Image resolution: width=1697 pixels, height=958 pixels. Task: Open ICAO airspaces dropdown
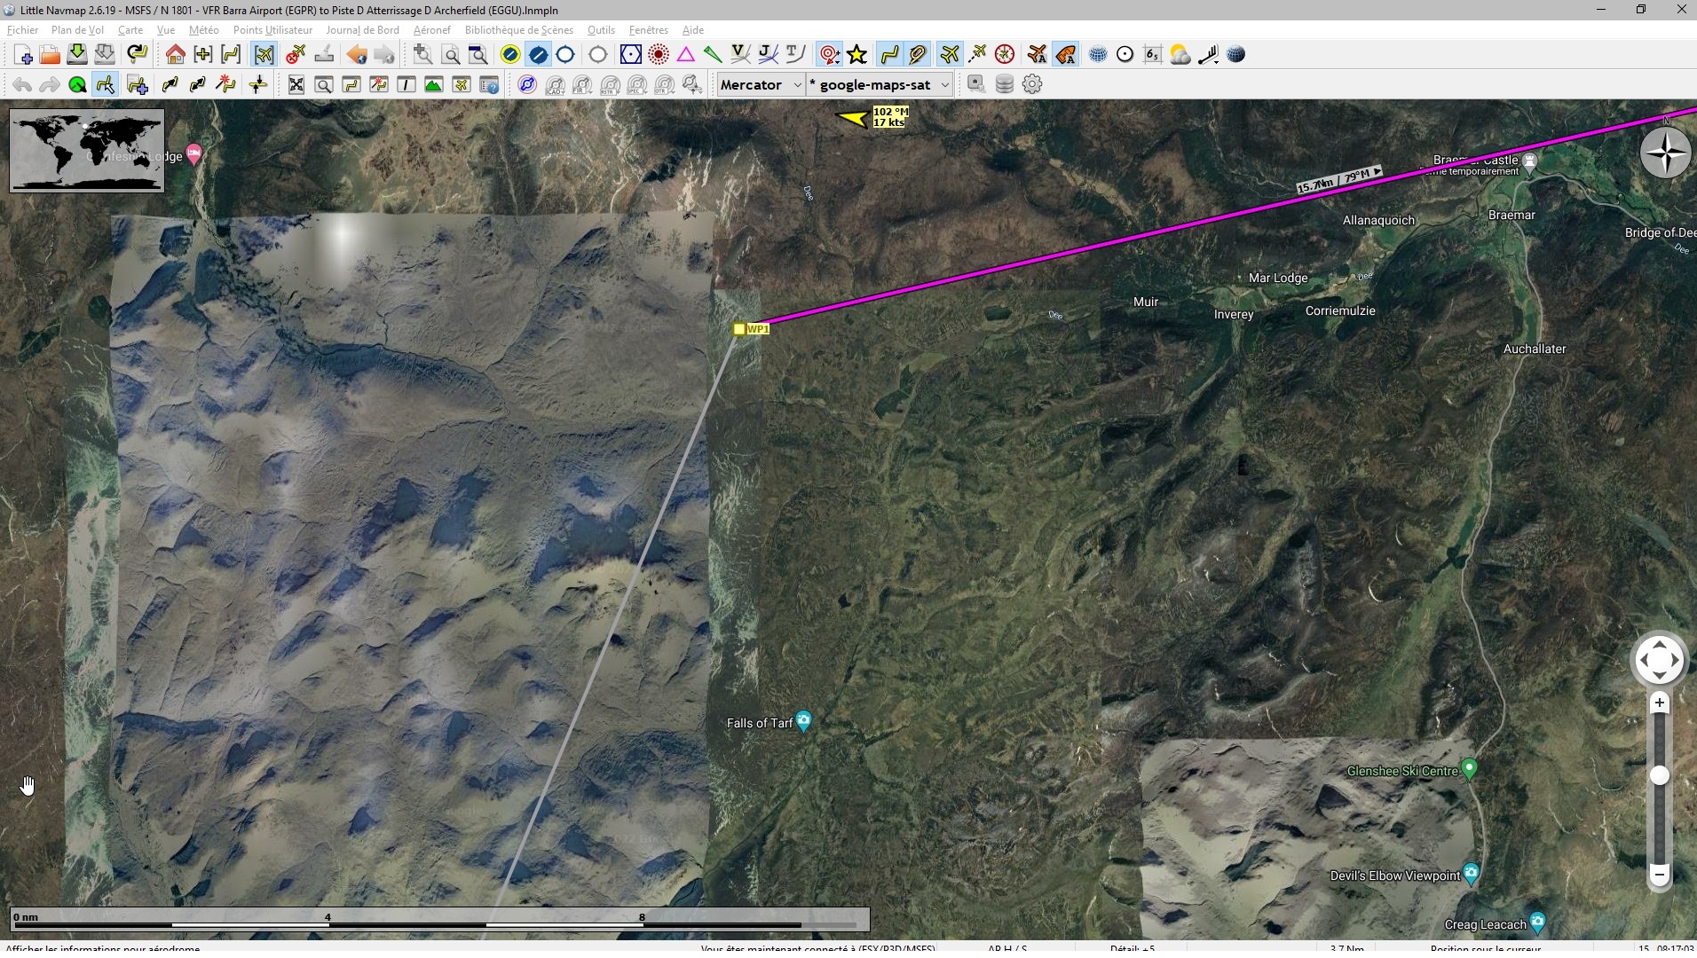coord(555,85)
